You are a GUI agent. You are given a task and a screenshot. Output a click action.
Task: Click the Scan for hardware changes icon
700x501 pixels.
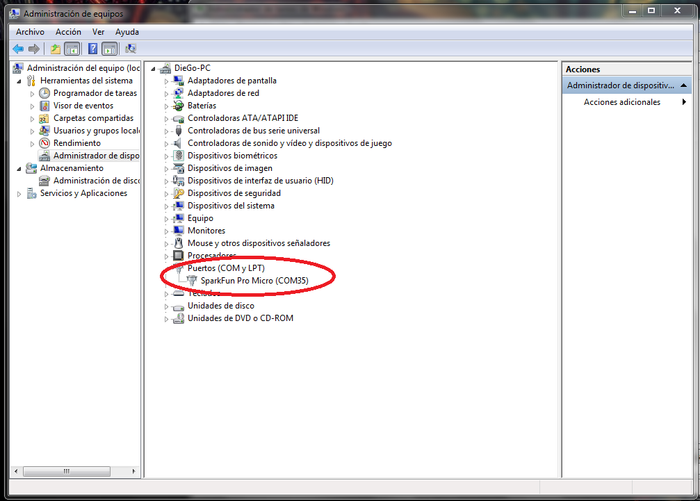click(x=131, y=49)
